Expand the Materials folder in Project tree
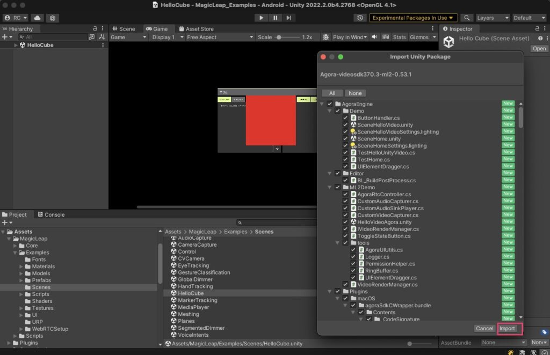The image size is (550, 355). point(21,267)
